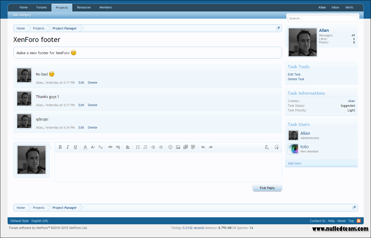This screenshot has width=371, height=238.
Task: Click the remove formatting icon
Action: click(x=267, y=147)
